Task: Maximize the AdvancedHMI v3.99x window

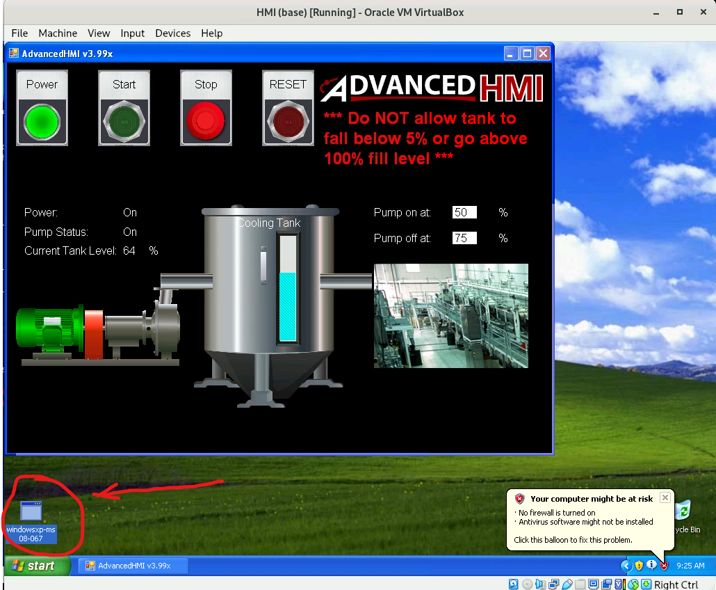Action: [527, 54]
